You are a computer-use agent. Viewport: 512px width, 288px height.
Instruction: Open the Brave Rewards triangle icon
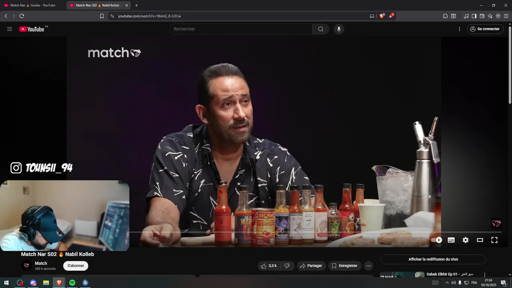pos(391,16)
